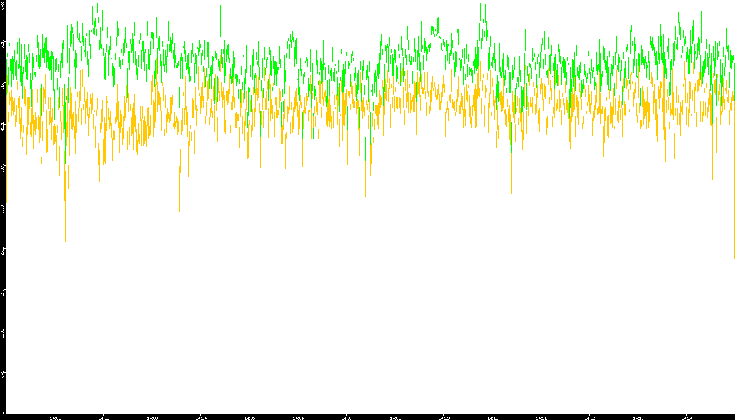735x420 pixels.
Task: Select the 14:14 timestamp on the x-axis
Action: [x=687, y=418]
